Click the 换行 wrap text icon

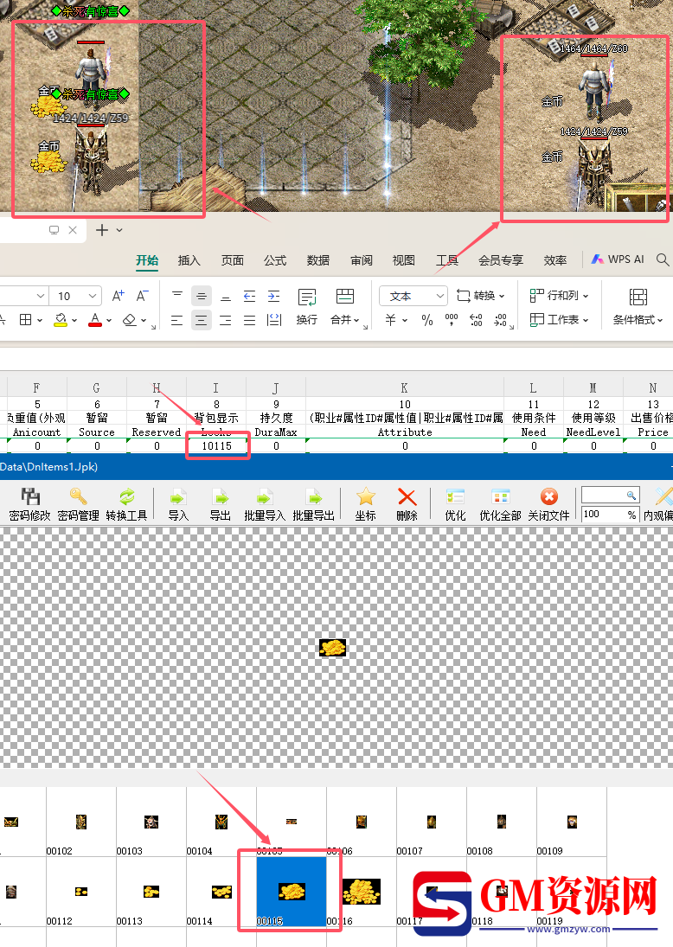[307, 307]
